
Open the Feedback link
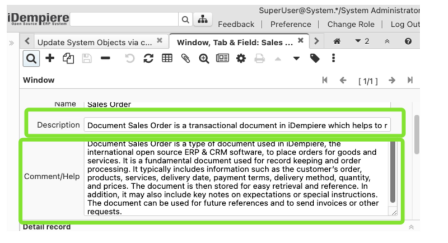[x=236, y=24]
